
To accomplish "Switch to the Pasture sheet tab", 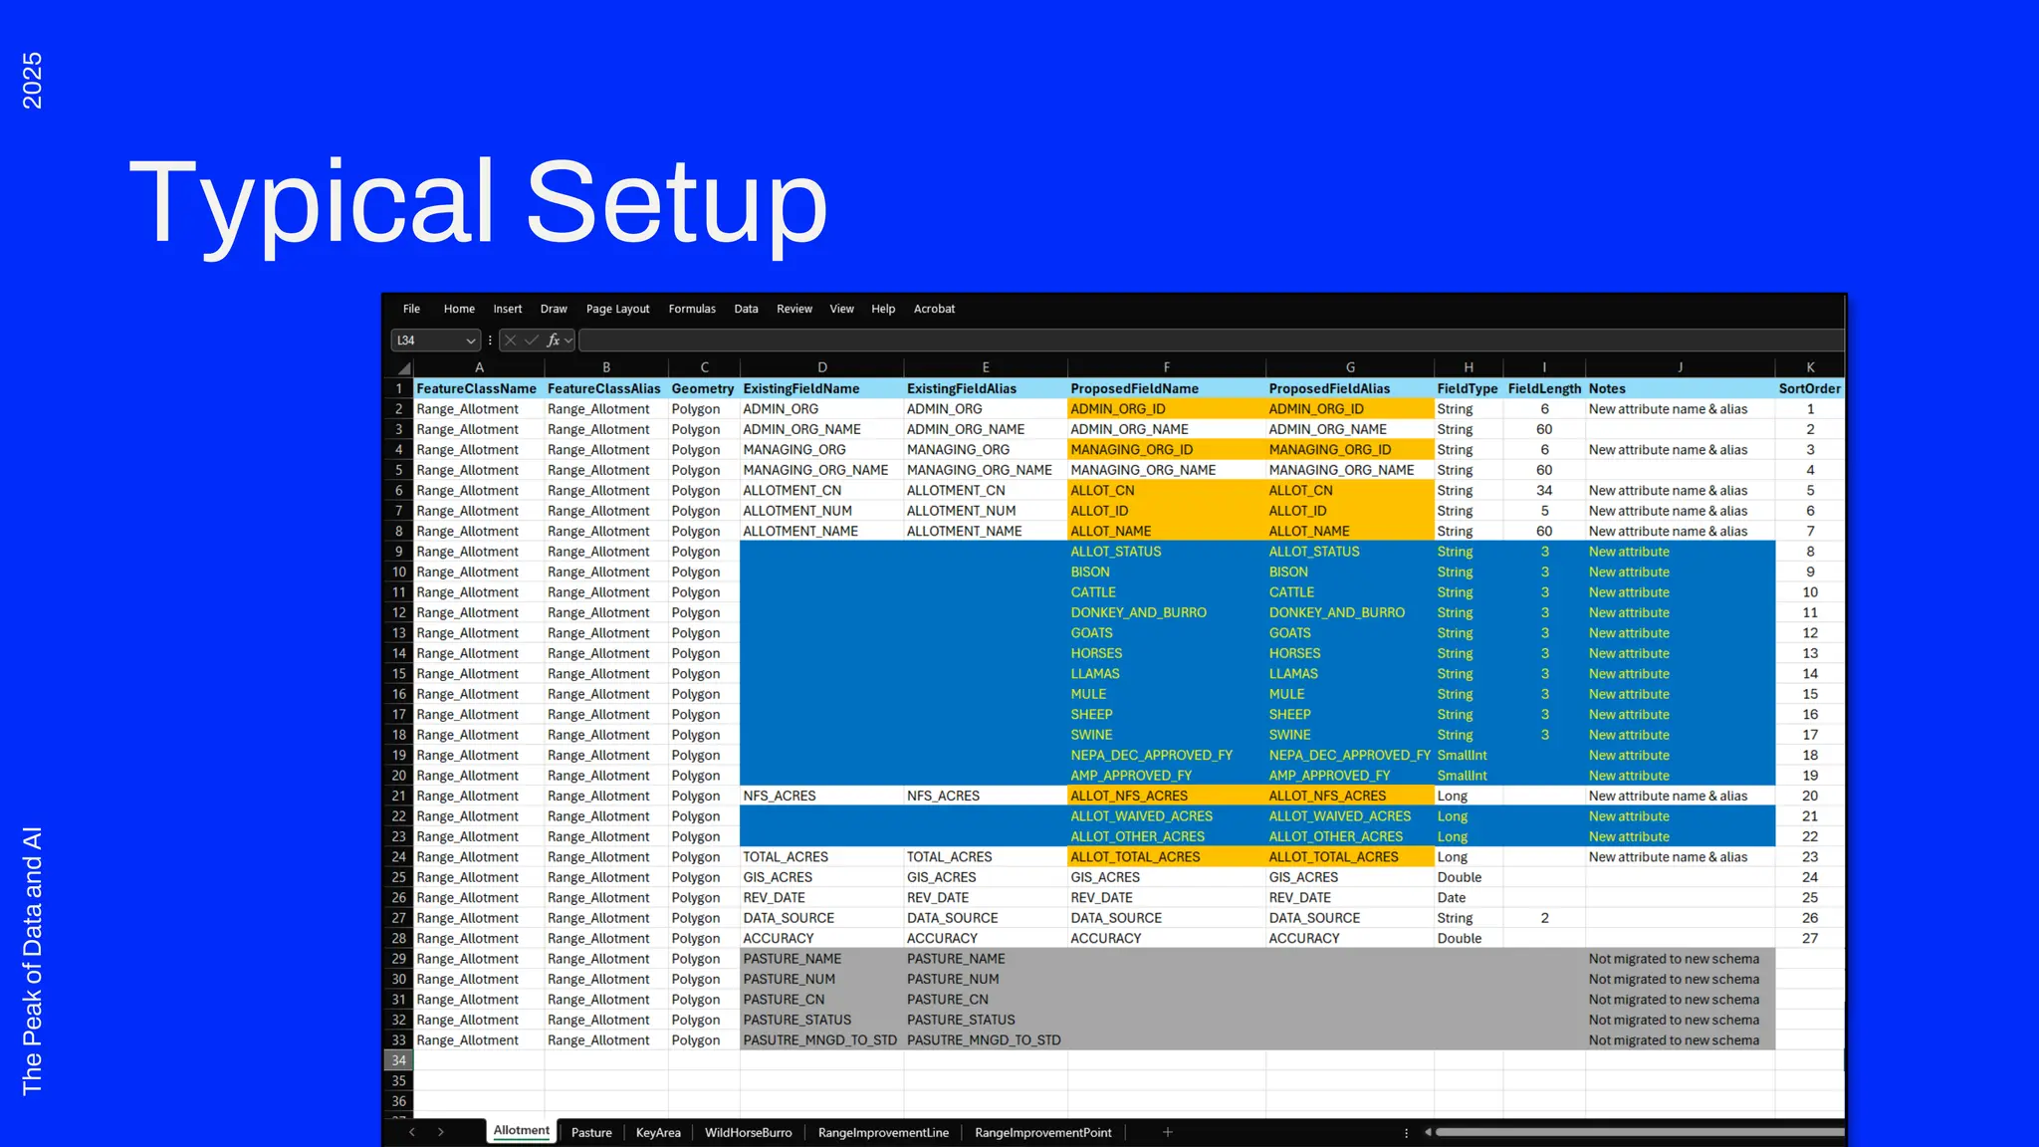I will pos(591,1133).
